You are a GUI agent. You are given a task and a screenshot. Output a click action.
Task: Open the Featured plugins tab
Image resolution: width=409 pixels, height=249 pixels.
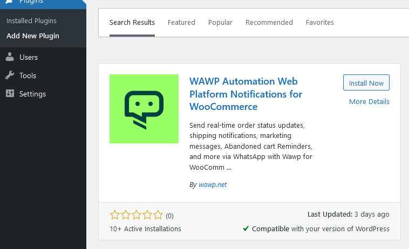pyautogui.click(x=181, y=23)
